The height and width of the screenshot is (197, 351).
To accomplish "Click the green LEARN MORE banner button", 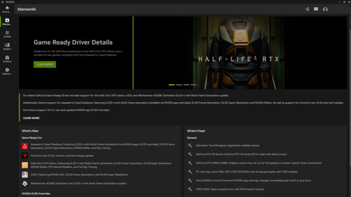I will 45,64.
